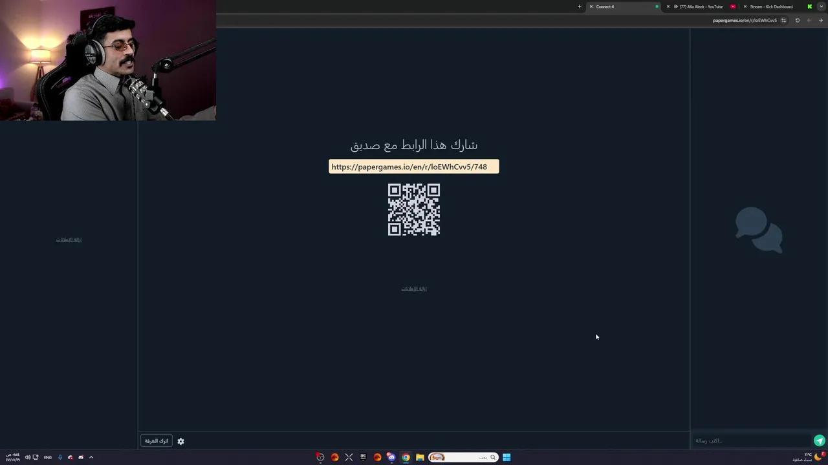The image size is (828, 465).
Task: Open the X-shaped app on taskbar
Action: click(x=349, y=457)
